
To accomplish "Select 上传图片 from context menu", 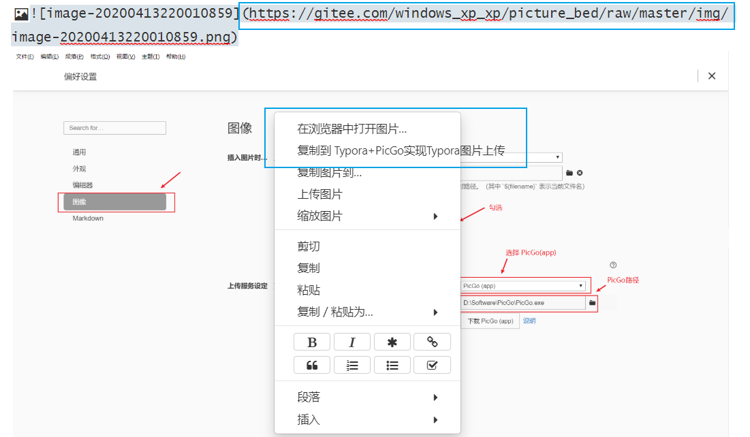I will tap(320, 194).
